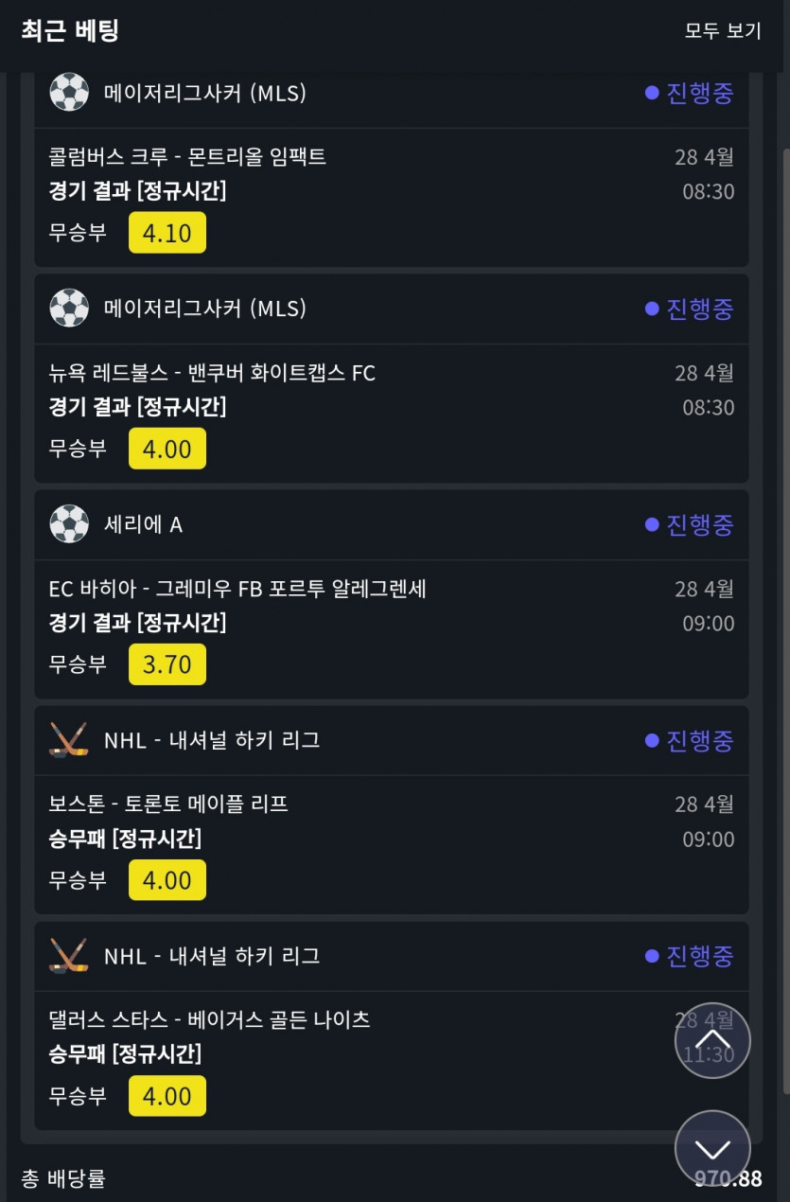Click soccer ball icon for New York Red Bulls match
790x1202 pixels.
click(x=68, y=309)
